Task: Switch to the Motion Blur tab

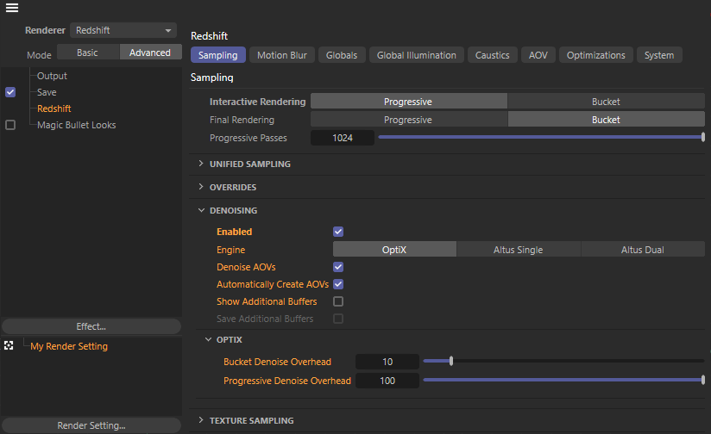Action: tap(282, 55)
